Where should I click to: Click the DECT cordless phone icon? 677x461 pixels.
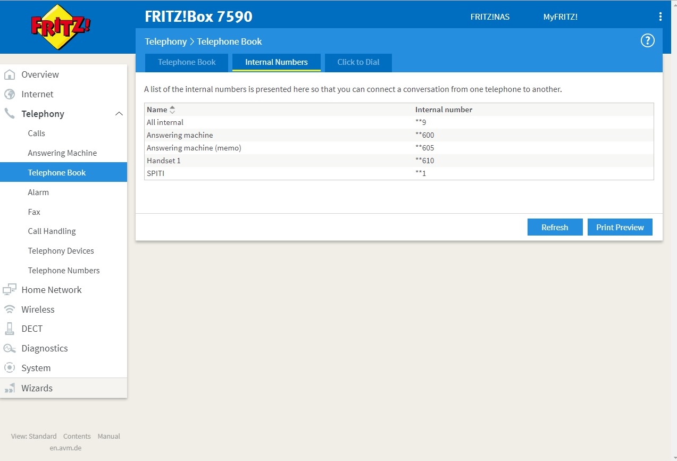coord(10,329)
